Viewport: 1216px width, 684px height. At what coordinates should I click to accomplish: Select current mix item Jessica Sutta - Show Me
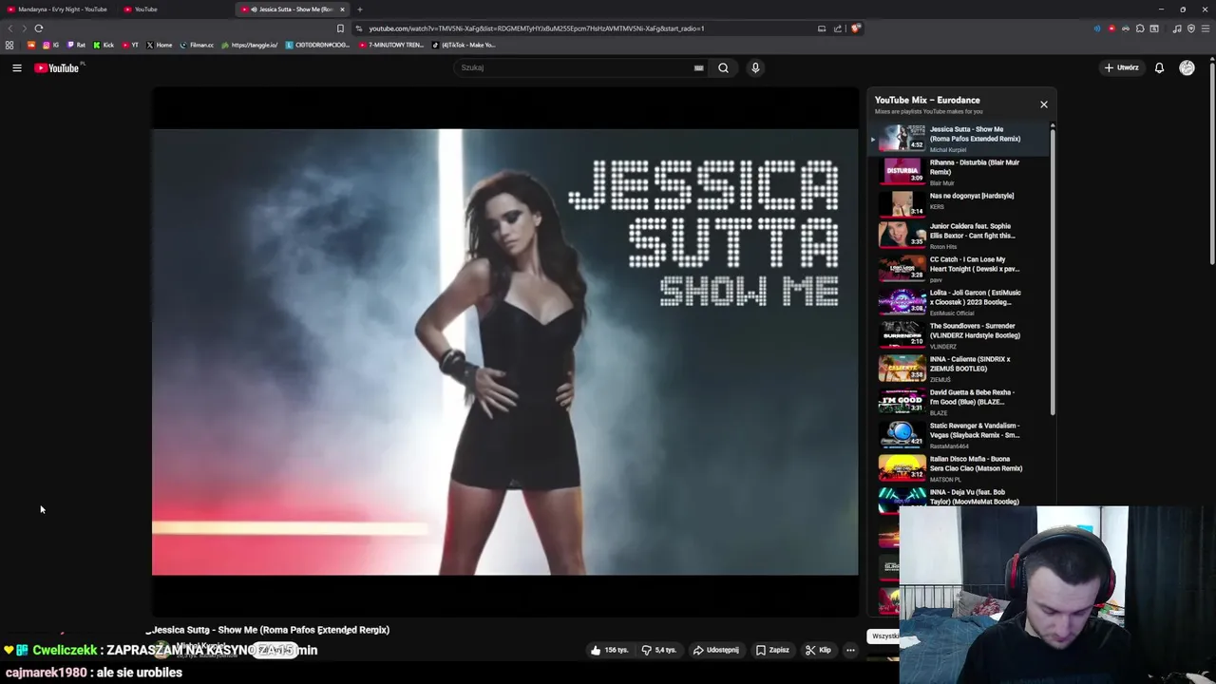tap(959, 139)
